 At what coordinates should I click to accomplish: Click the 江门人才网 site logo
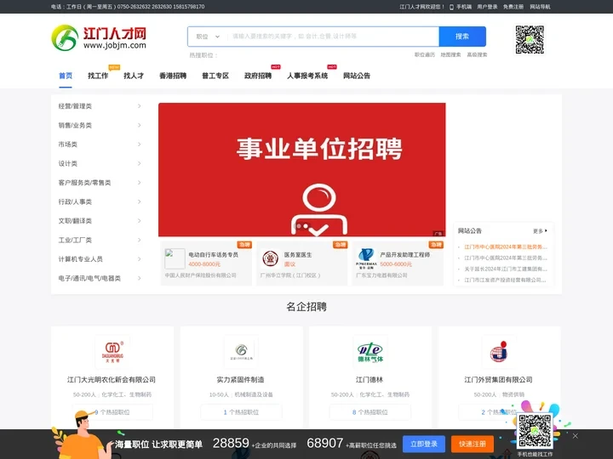point(99,37)
